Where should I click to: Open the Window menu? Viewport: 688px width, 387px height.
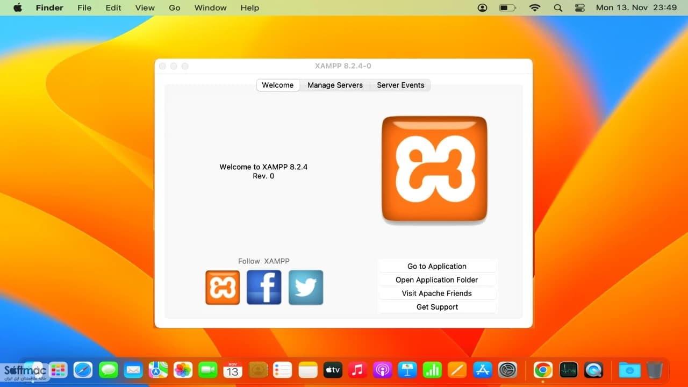tap(210, 8)
